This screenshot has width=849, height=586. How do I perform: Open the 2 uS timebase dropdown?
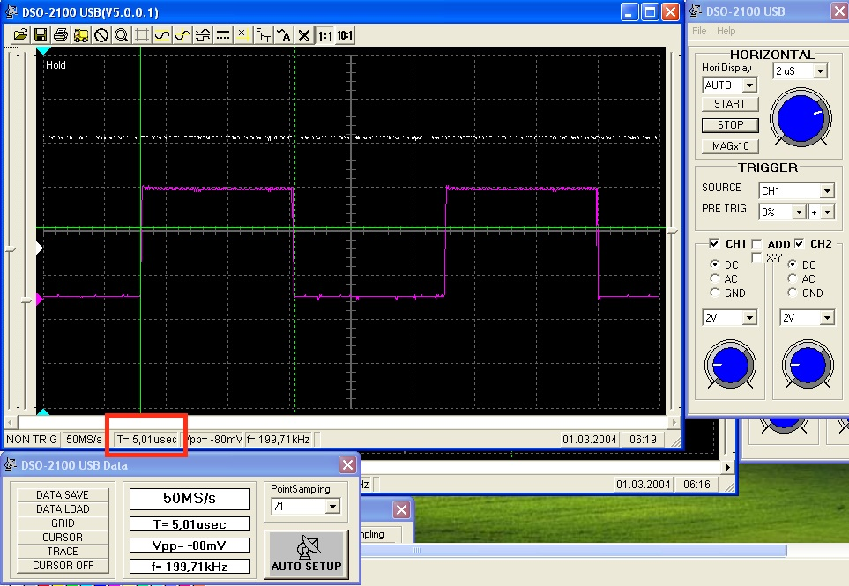coord(820,70)
